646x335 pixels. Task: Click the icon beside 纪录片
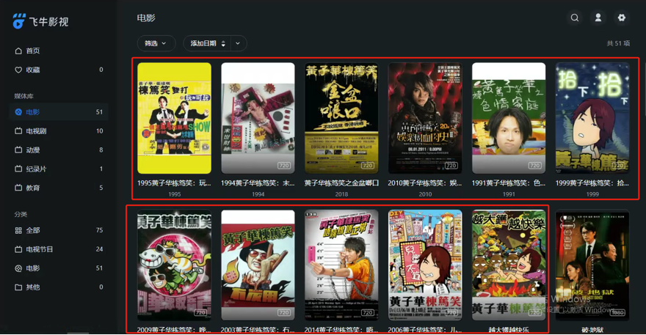pos(18,169)
